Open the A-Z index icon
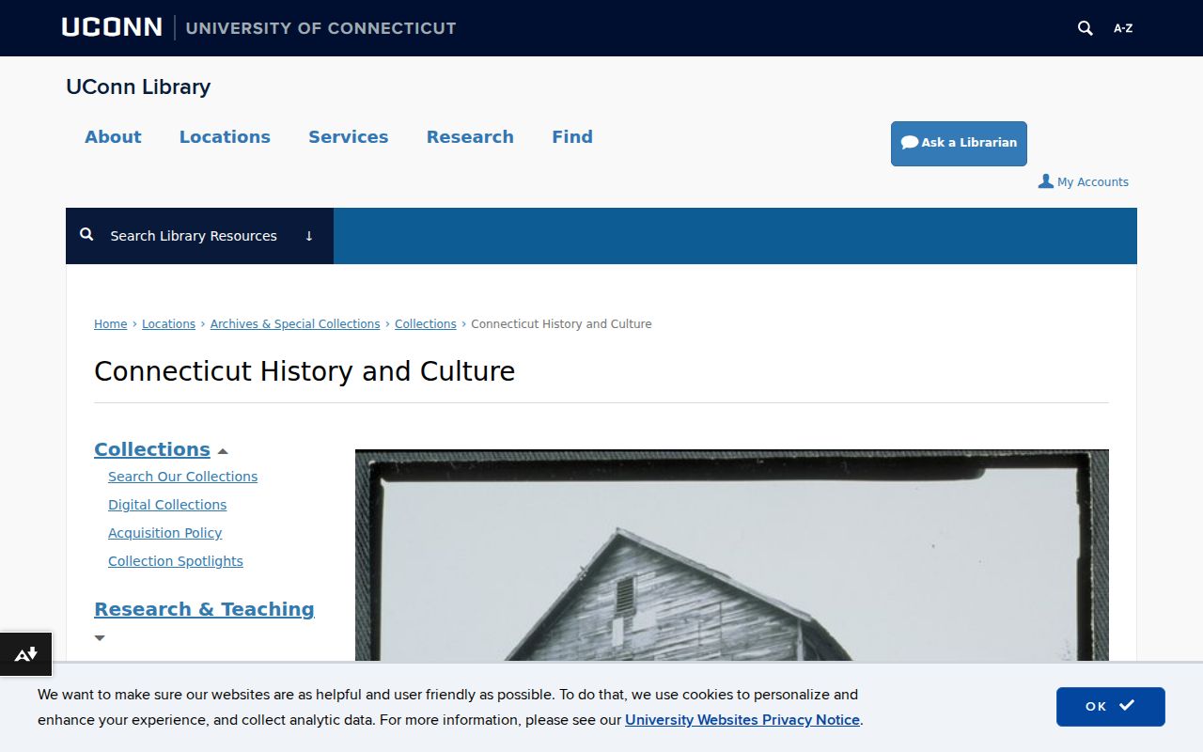The image size is (1203, 752). (x=1123, y=28)
